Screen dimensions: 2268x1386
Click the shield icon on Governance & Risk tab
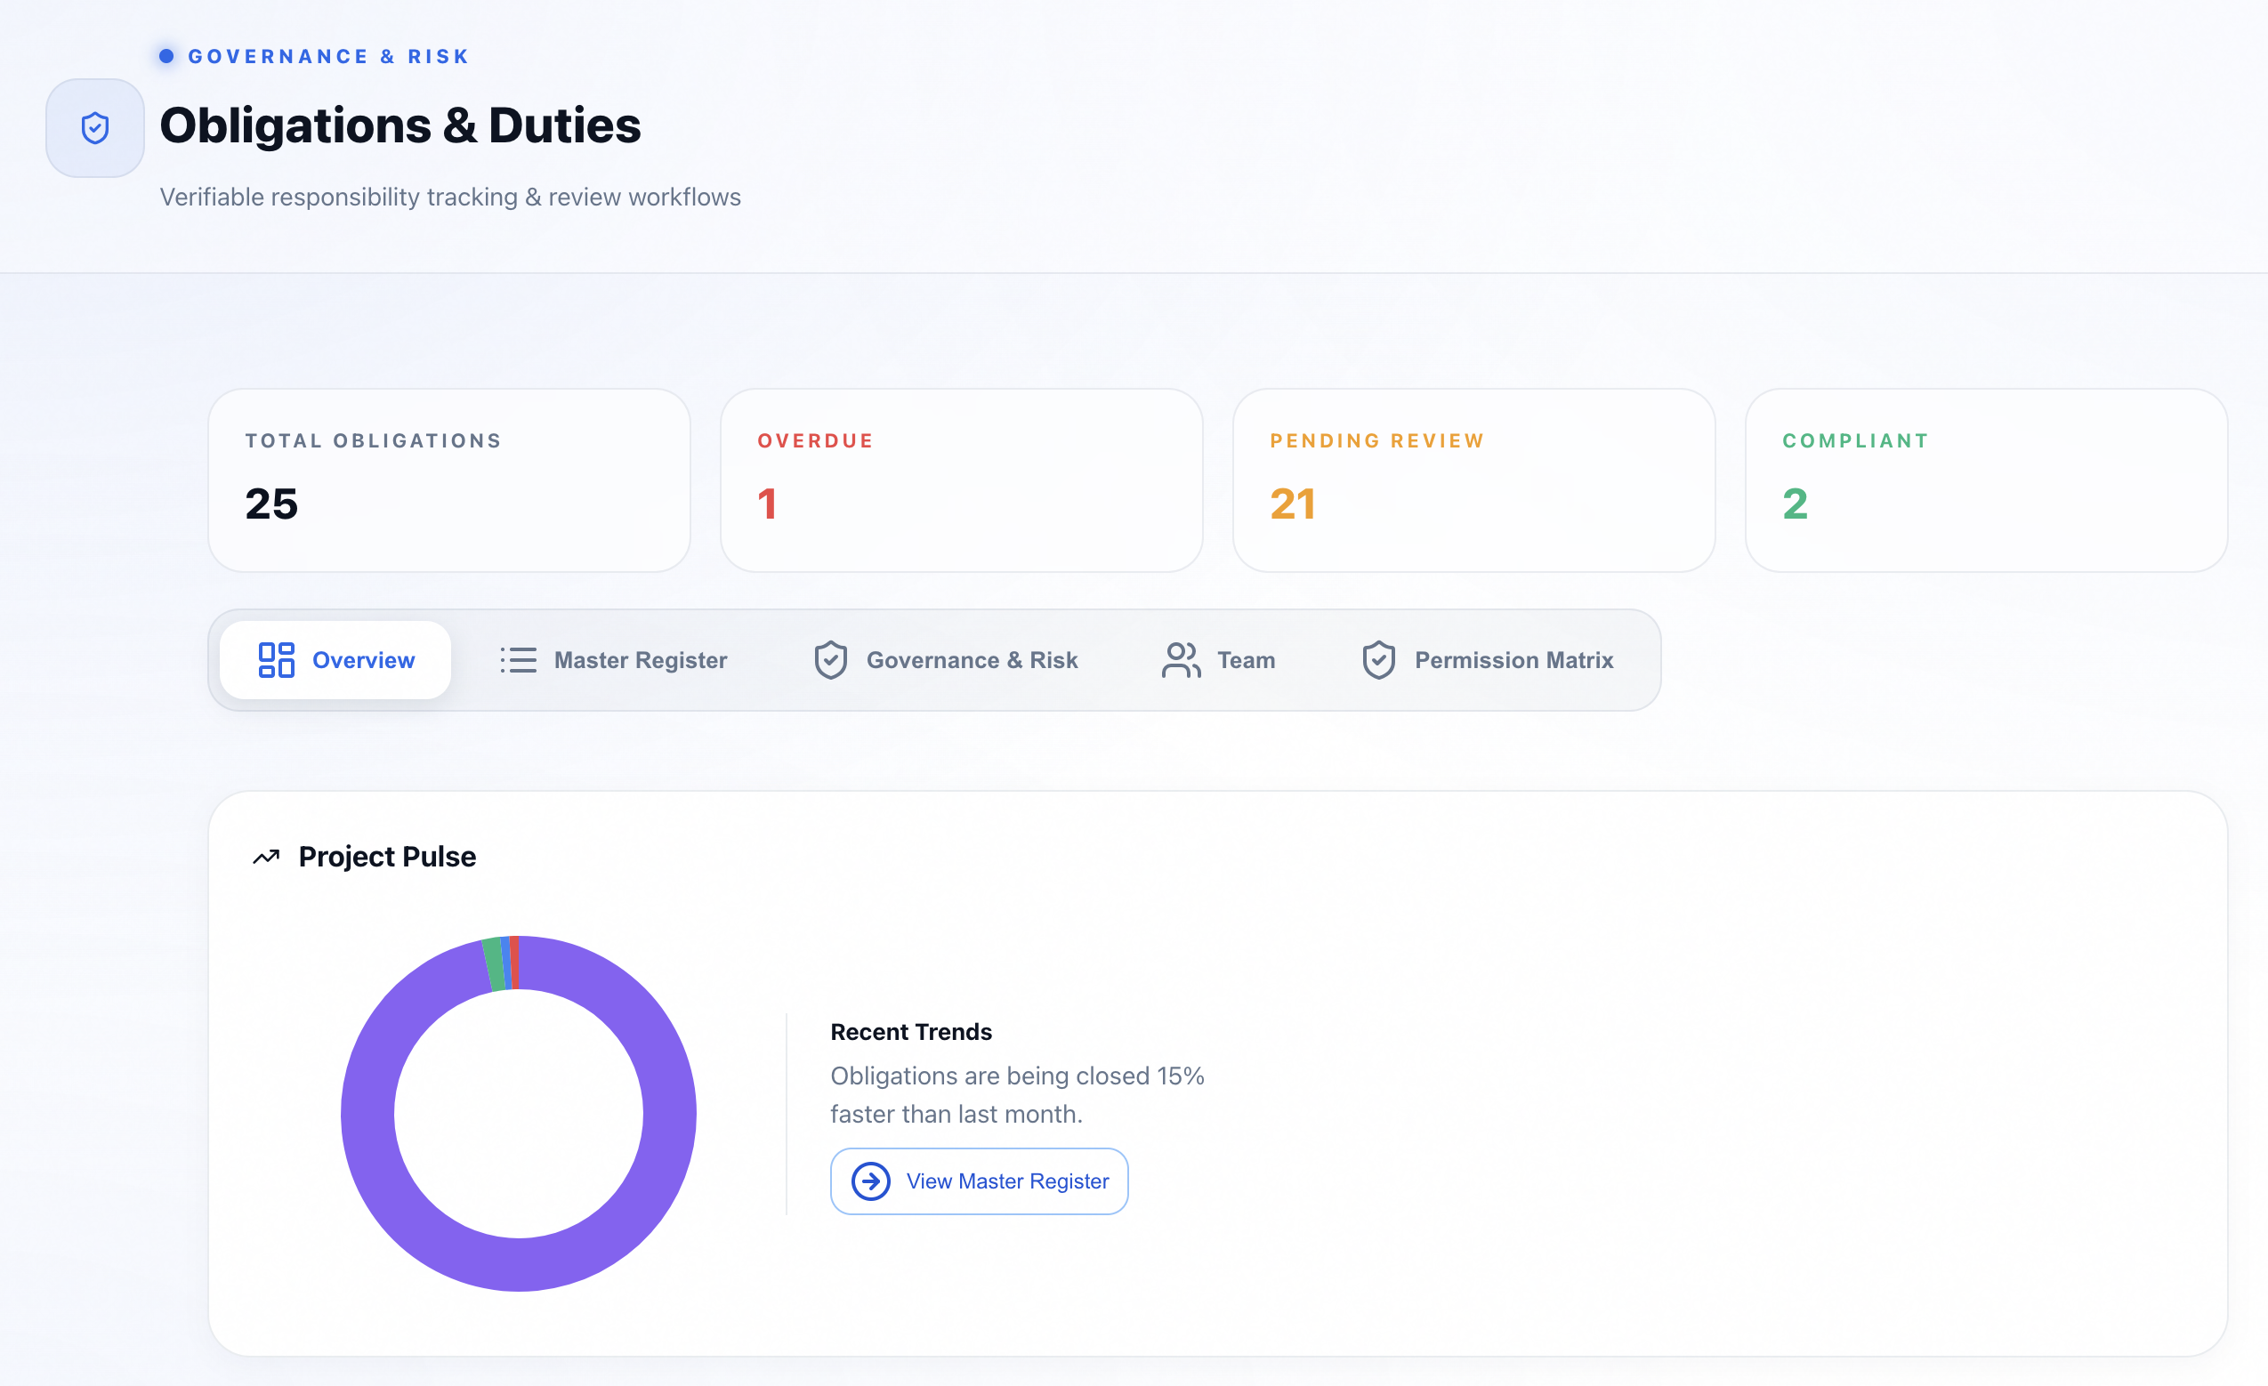pyautogui.click(x=830, y=659)
